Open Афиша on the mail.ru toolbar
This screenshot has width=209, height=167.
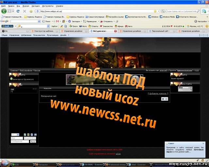119,26
